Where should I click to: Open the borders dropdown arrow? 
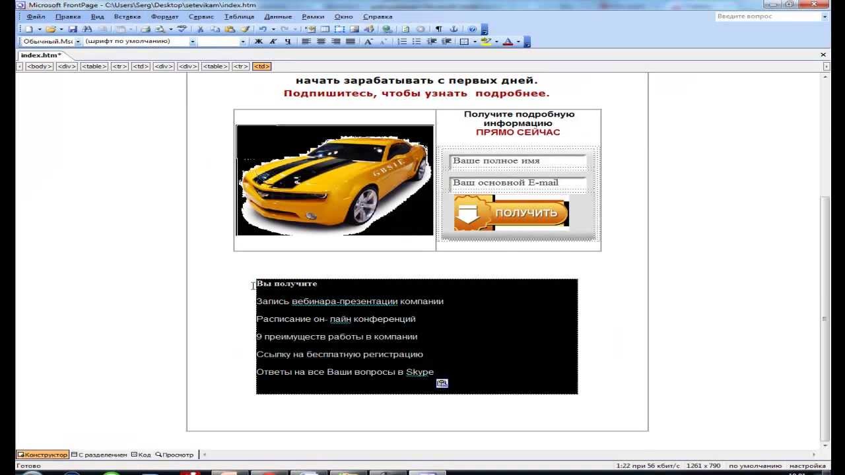pos(474,42)
